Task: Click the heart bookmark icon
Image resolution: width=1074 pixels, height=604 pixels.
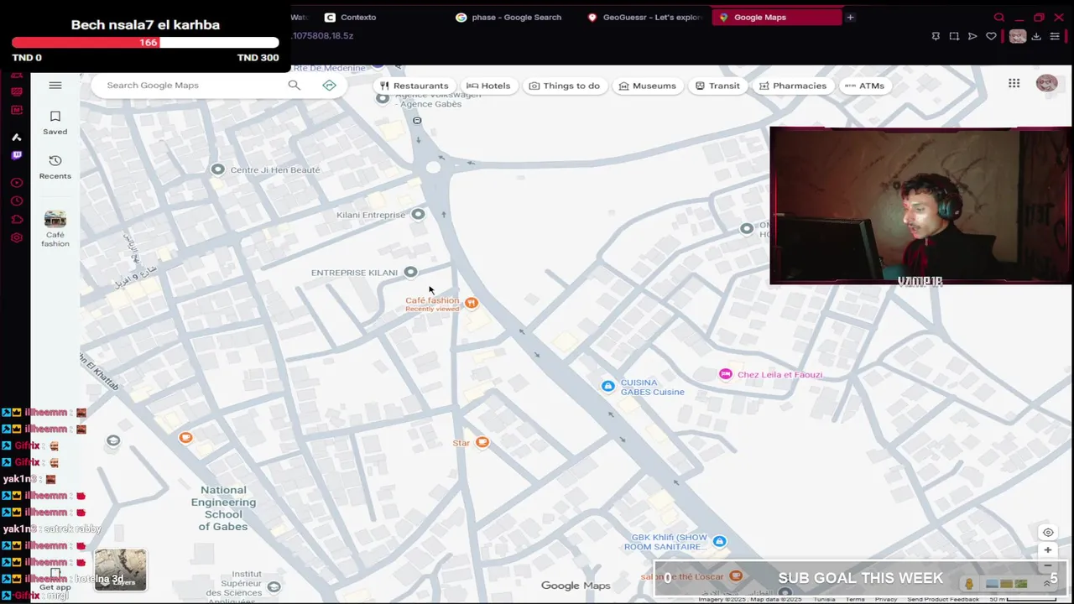Action: pyautogui.click(x=991, y=36)
